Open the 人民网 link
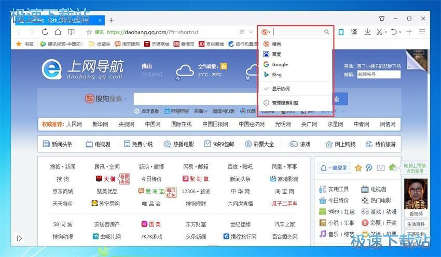The width and height of the screenshot is (441, 257). point(74,124)
